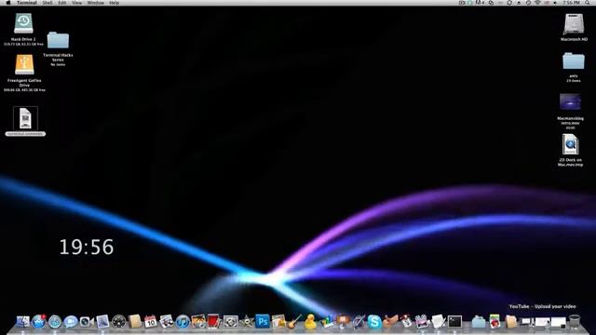This screenshot has height=335, width=596.
Task: Click the eject menu bar icon
Action: (x=519, y=3)
